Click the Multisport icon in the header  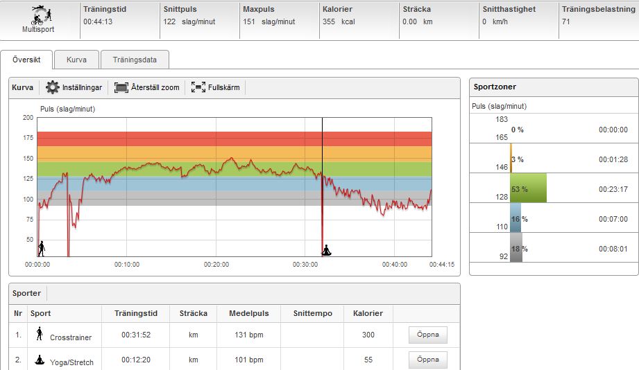coord(37,15)
